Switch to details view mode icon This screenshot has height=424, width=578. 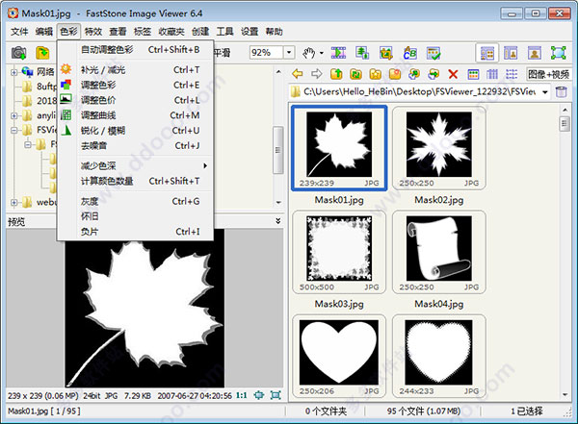point(492,74)
